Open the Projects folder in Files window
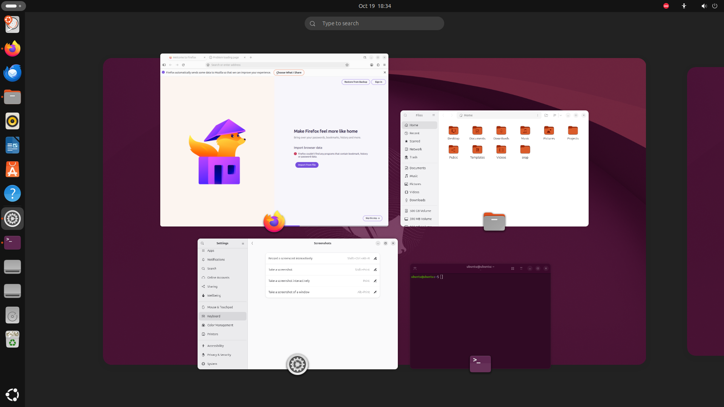Viewport: 724px width, 407px height. 573,133
